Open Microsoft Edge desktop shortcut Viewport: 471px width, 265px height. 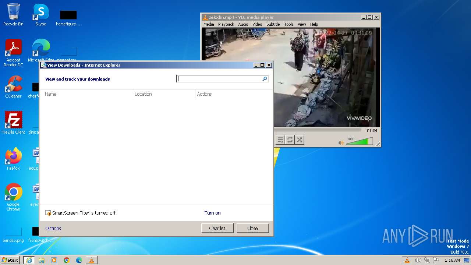point(41,50)
